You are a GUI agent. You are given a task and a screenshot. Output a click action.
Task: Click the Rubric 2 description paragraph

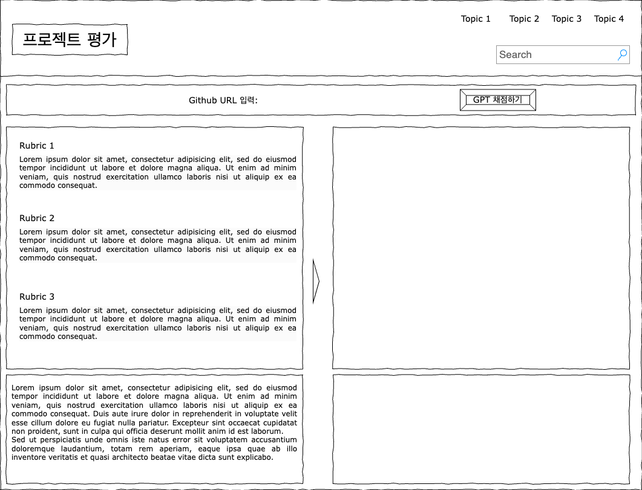click(158, 245)
